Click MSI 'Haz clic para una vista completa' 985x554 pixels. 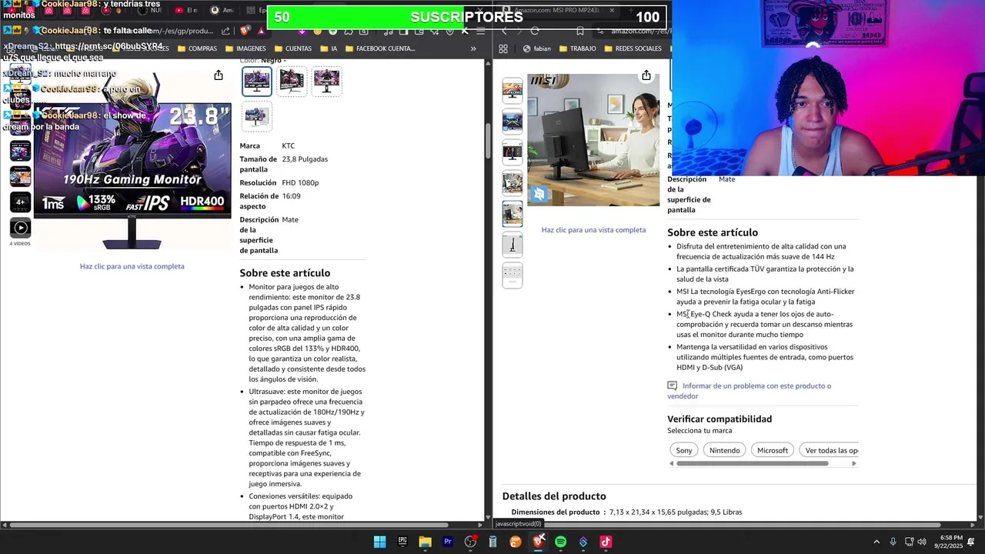point(593,230)
